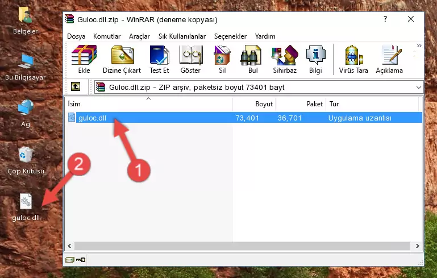Image resolution: width=437 pixels, height=278 pixels.
Task: Click the WinRAR title bar app icon
Action: click(70, 19)
